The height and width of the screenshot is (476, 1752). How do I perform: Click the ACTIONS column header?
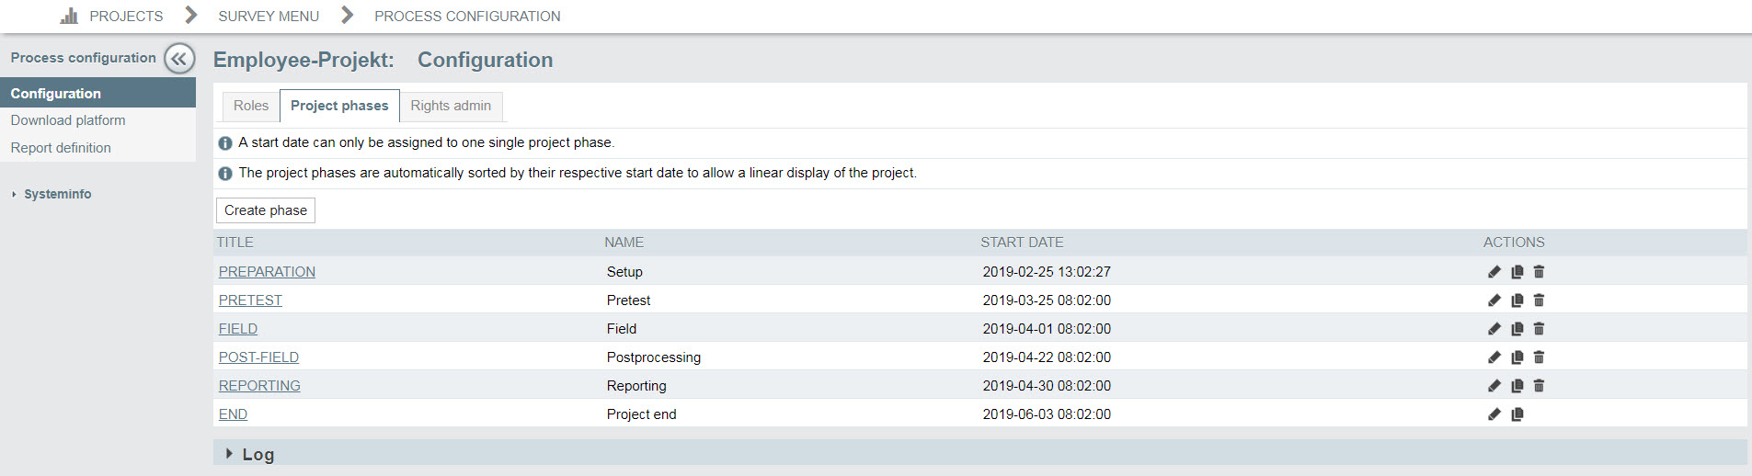[1514, 243]
